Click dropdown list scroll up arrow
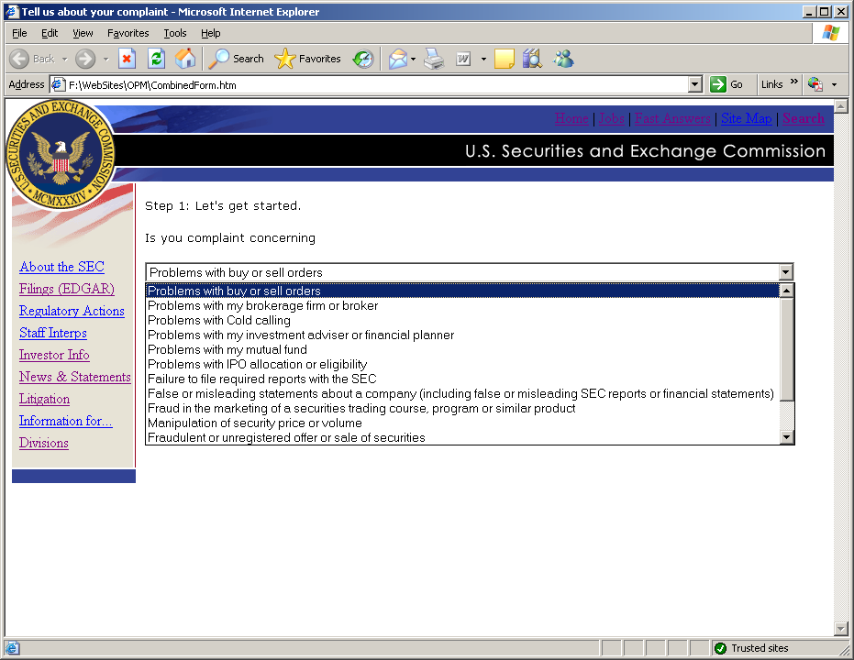Image resolution: width=854 pixels, height=660 pixels. click(786, 291)
